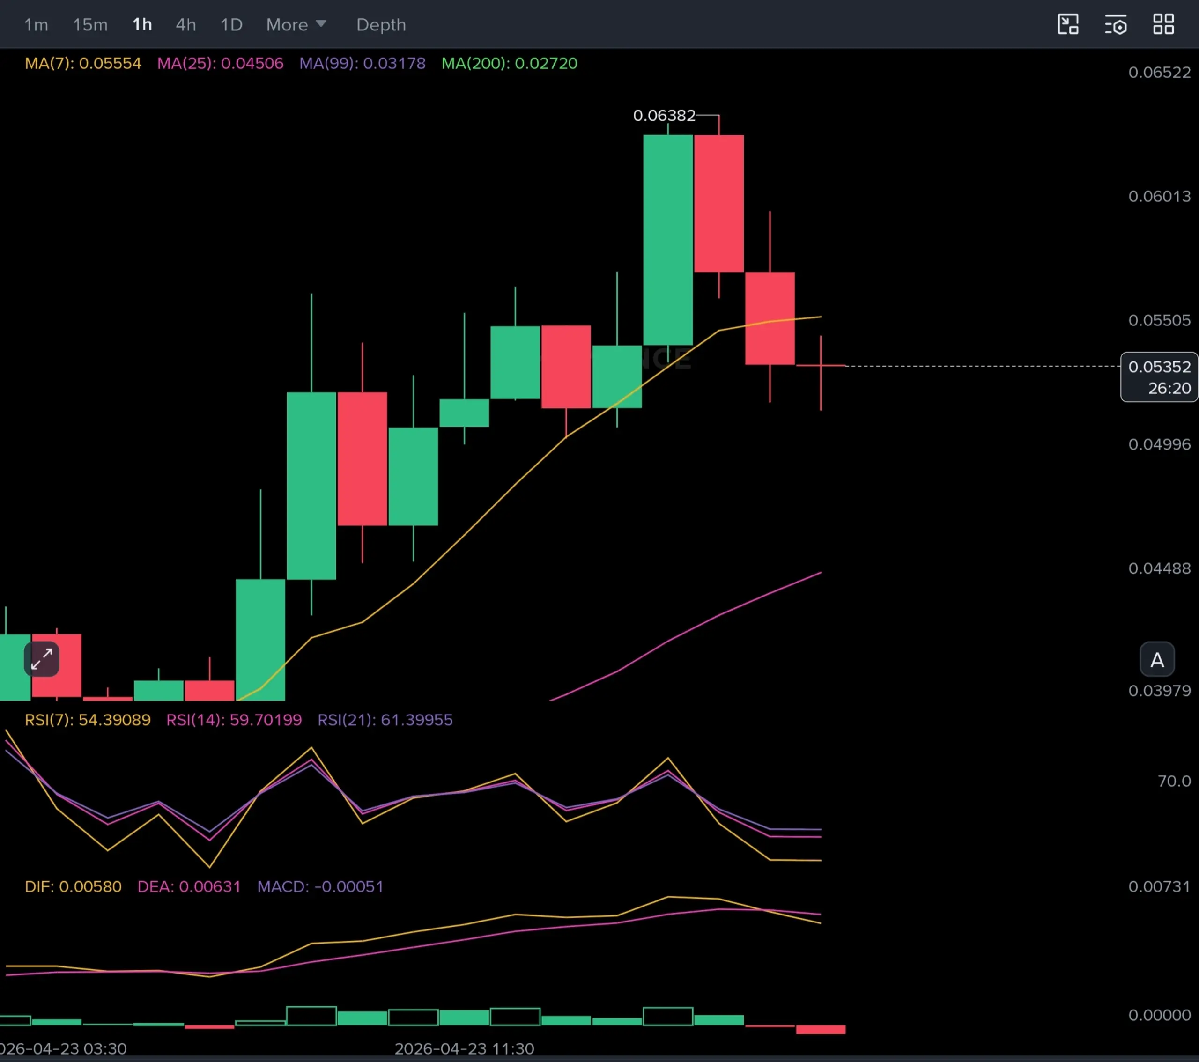Click the MA(7) indicator label

point(83,63)
